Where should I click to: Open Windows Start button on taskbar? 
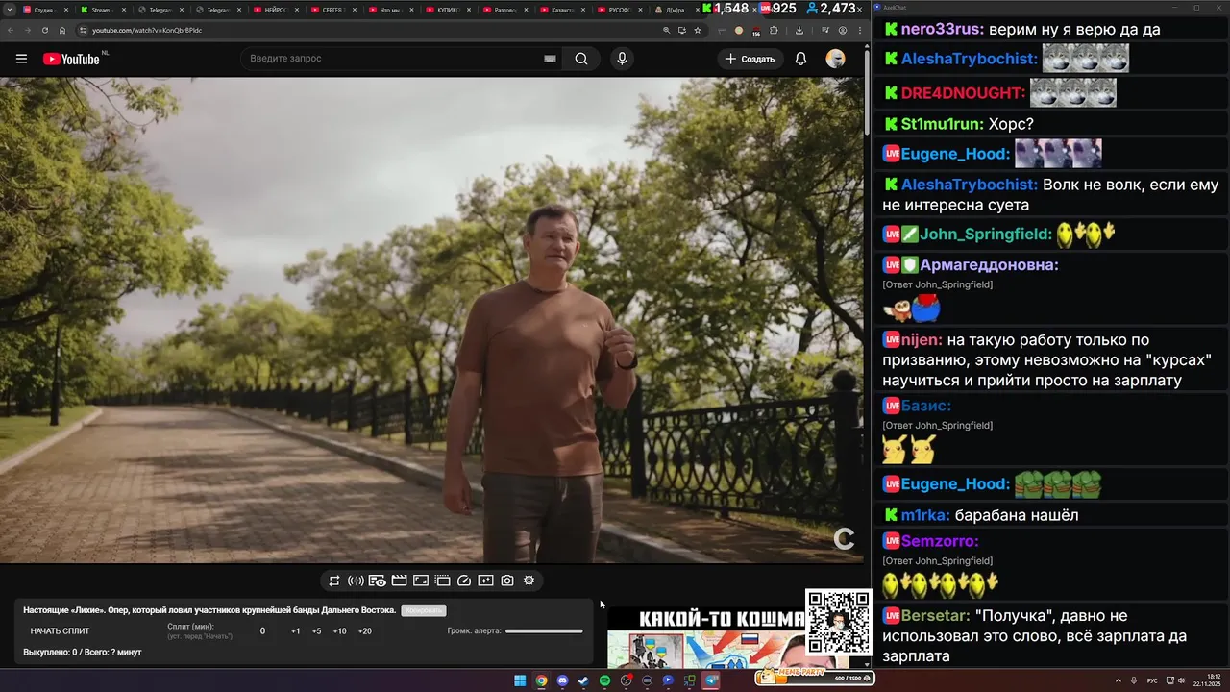click(x=520, y=680)
